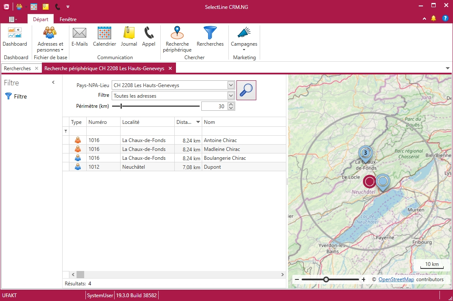The height and width of the screenshot is (301, 453).
Task: Click the person icon in Antoine Chirac row
Action: (78, 140)
